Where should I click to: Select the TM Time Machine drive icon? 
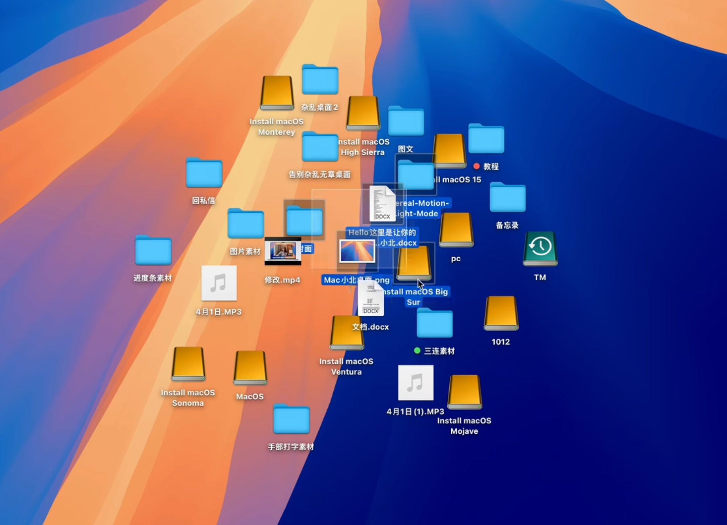pos(540,249)
